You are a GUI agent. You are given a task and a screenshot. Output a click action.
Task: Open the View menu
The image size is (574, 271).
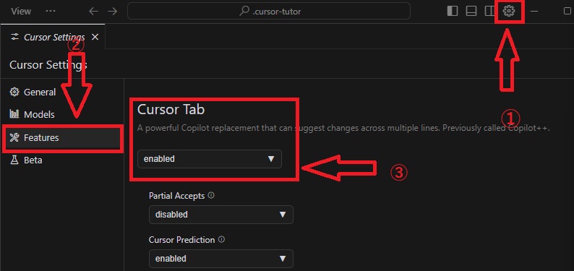[x=21, y=12]
